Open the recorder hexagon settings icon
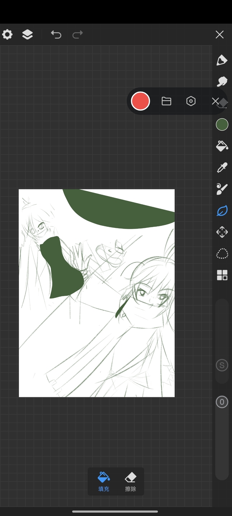The height and width of the screenshot is (516, 232). pos(191,101)
